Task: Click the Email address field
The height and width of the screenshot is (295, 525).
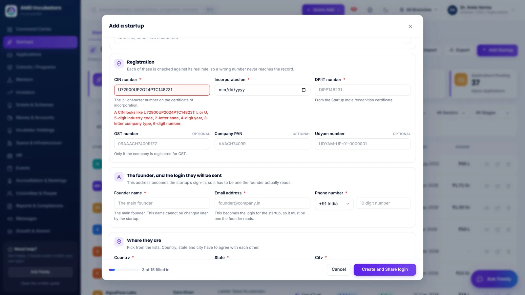Action: (x=262, y=203)
